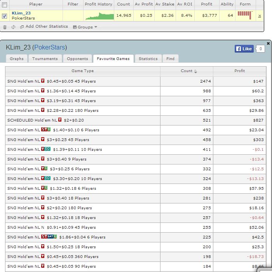Switch to the Statistics tab

tap(148, 58)
